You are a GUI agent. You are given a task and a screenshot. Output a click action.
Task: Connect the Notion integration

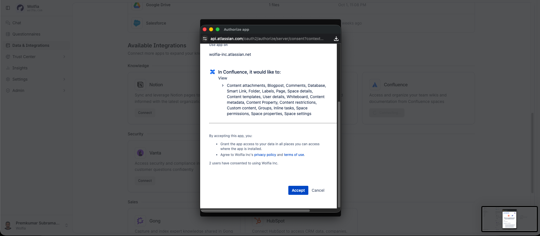145,113
